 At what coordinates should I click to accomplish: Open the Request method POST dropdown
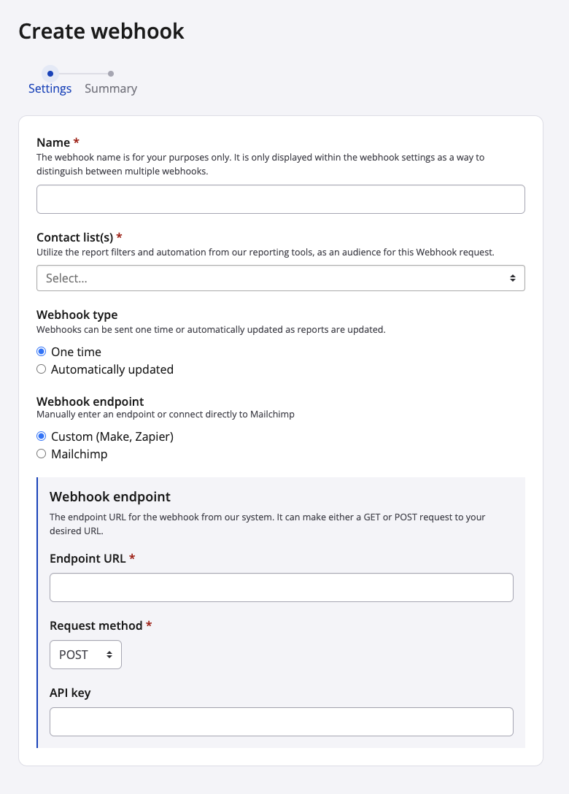click(85, 655)
